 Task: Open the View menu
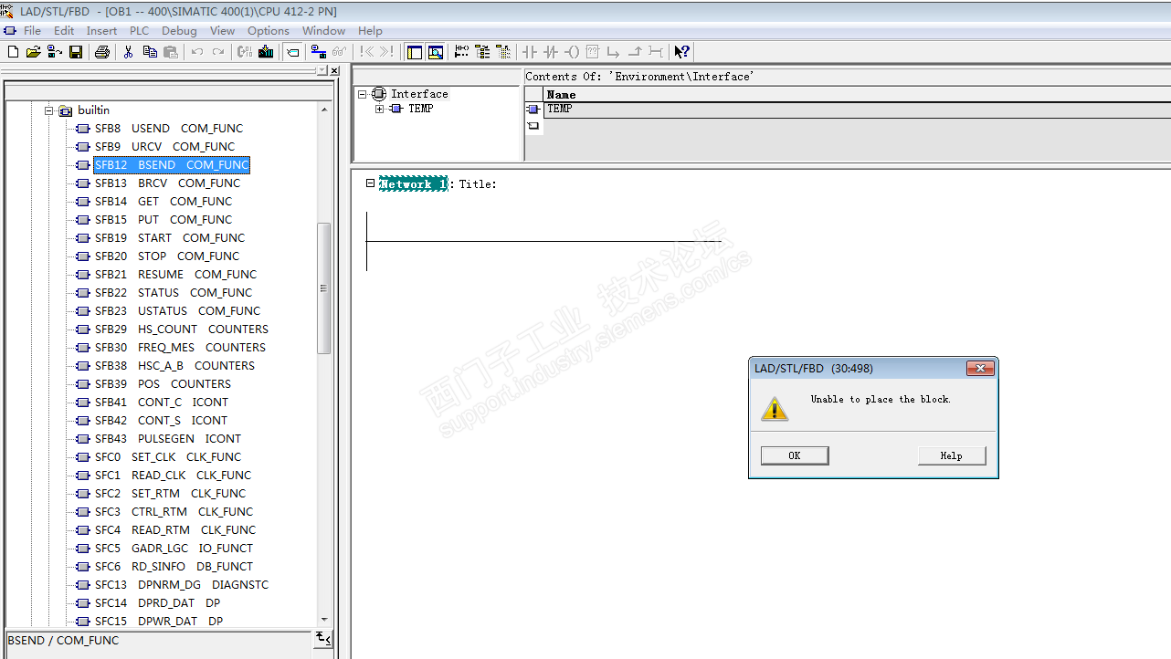(222, 31)
